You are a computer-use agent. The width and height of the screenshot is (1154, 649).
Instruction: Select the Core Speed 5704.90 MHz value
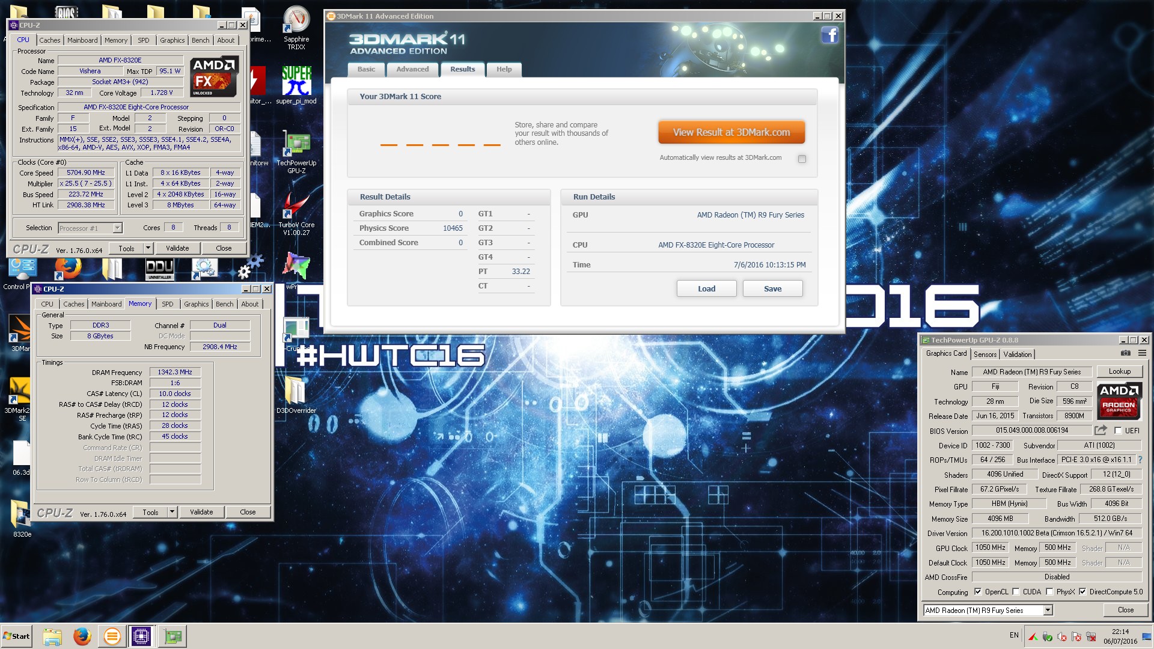coord(86,172)
